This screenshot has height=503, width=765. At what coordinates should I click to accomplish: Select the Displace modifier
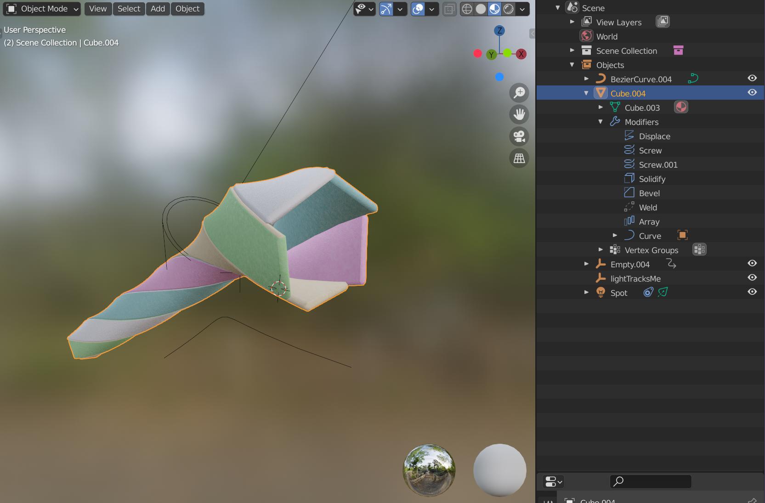click(x=654, y=136)
